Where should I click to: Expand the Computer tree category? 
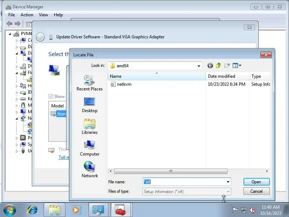coord(17,41)
